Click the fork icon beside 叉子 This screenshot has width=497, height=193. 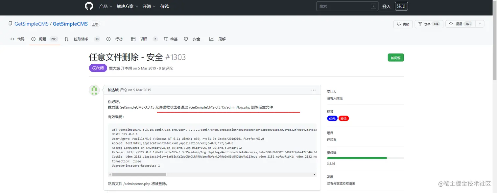(x=420, y=24)
